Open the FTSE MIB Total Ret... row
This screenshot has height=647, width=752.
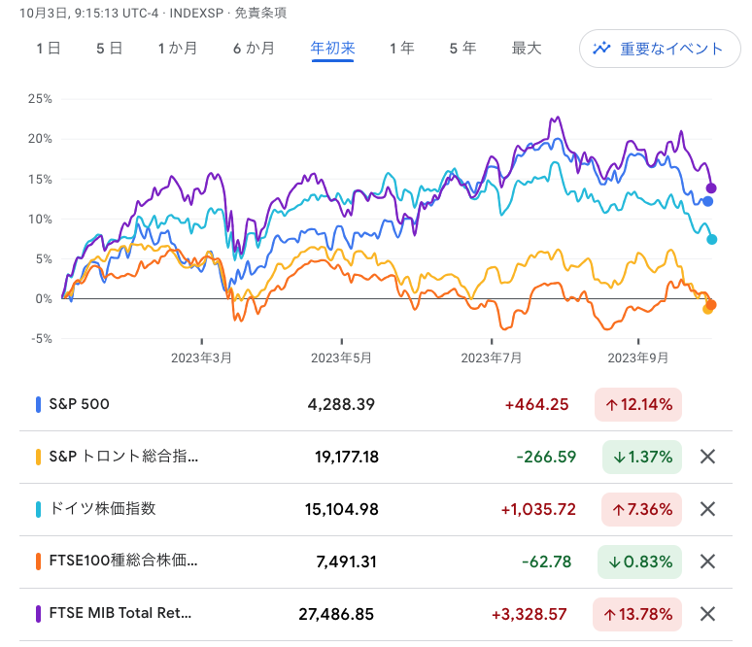376,613
